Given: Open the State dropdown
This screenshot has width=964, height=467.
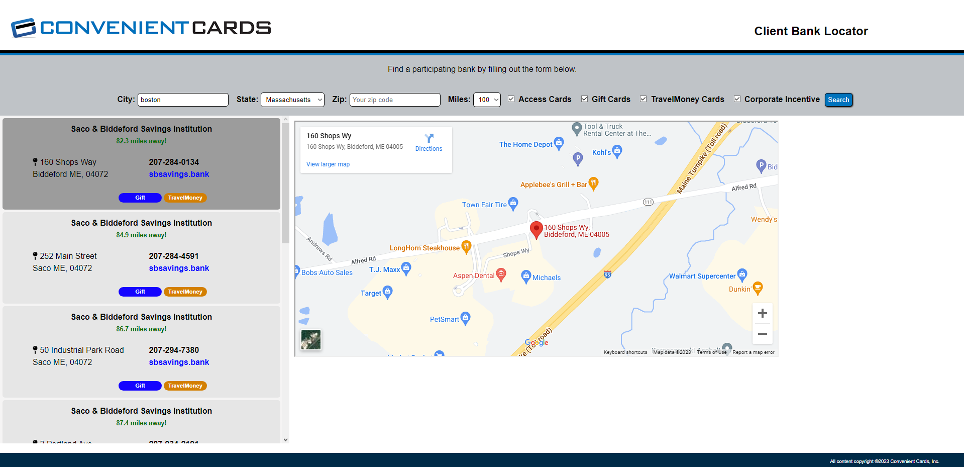Looking at the screenshot, I should (x=292, y=100).
